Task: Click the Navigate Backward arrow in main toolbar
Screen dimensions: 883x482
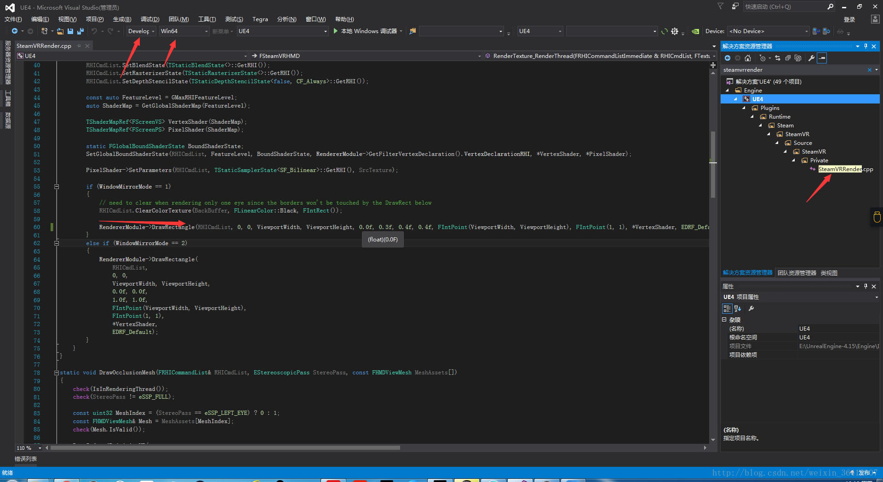Action: (15, 31)
